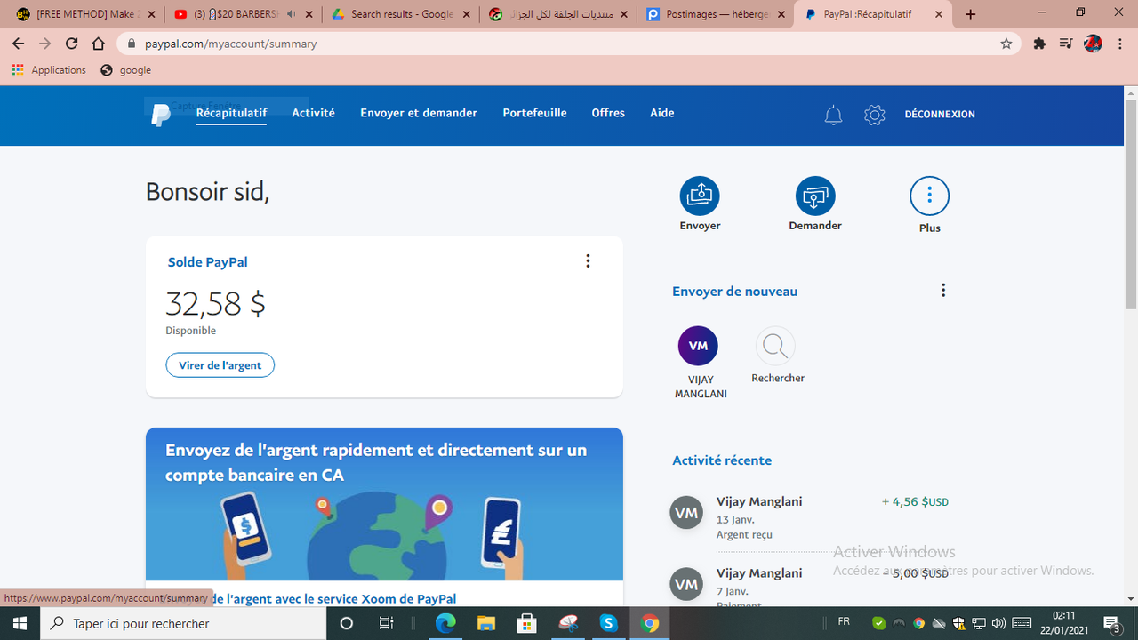Open the Solde PayPal link

click(x=208, y=262)
